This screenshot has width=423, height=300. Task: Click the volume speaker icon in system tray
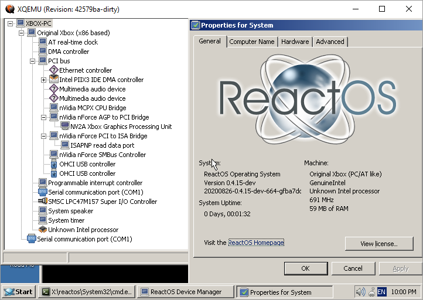360,292
